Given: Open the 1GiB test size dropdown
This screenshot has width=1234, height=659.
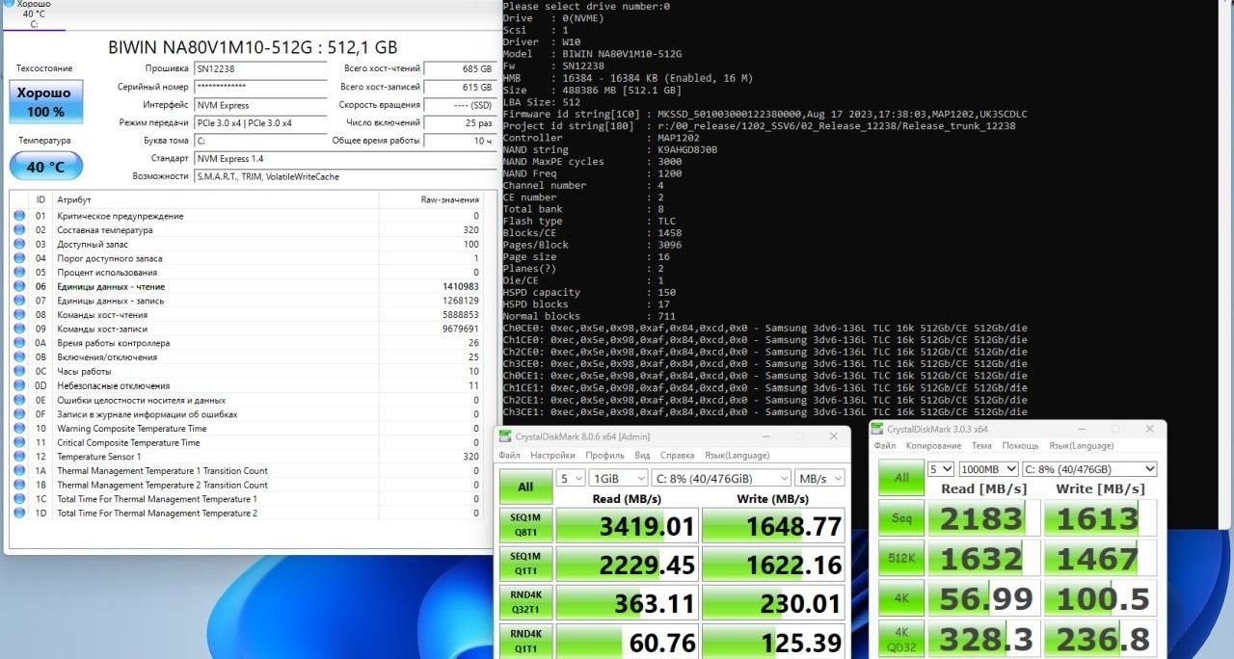Looking at the screenshot, I should pos(617,478).
